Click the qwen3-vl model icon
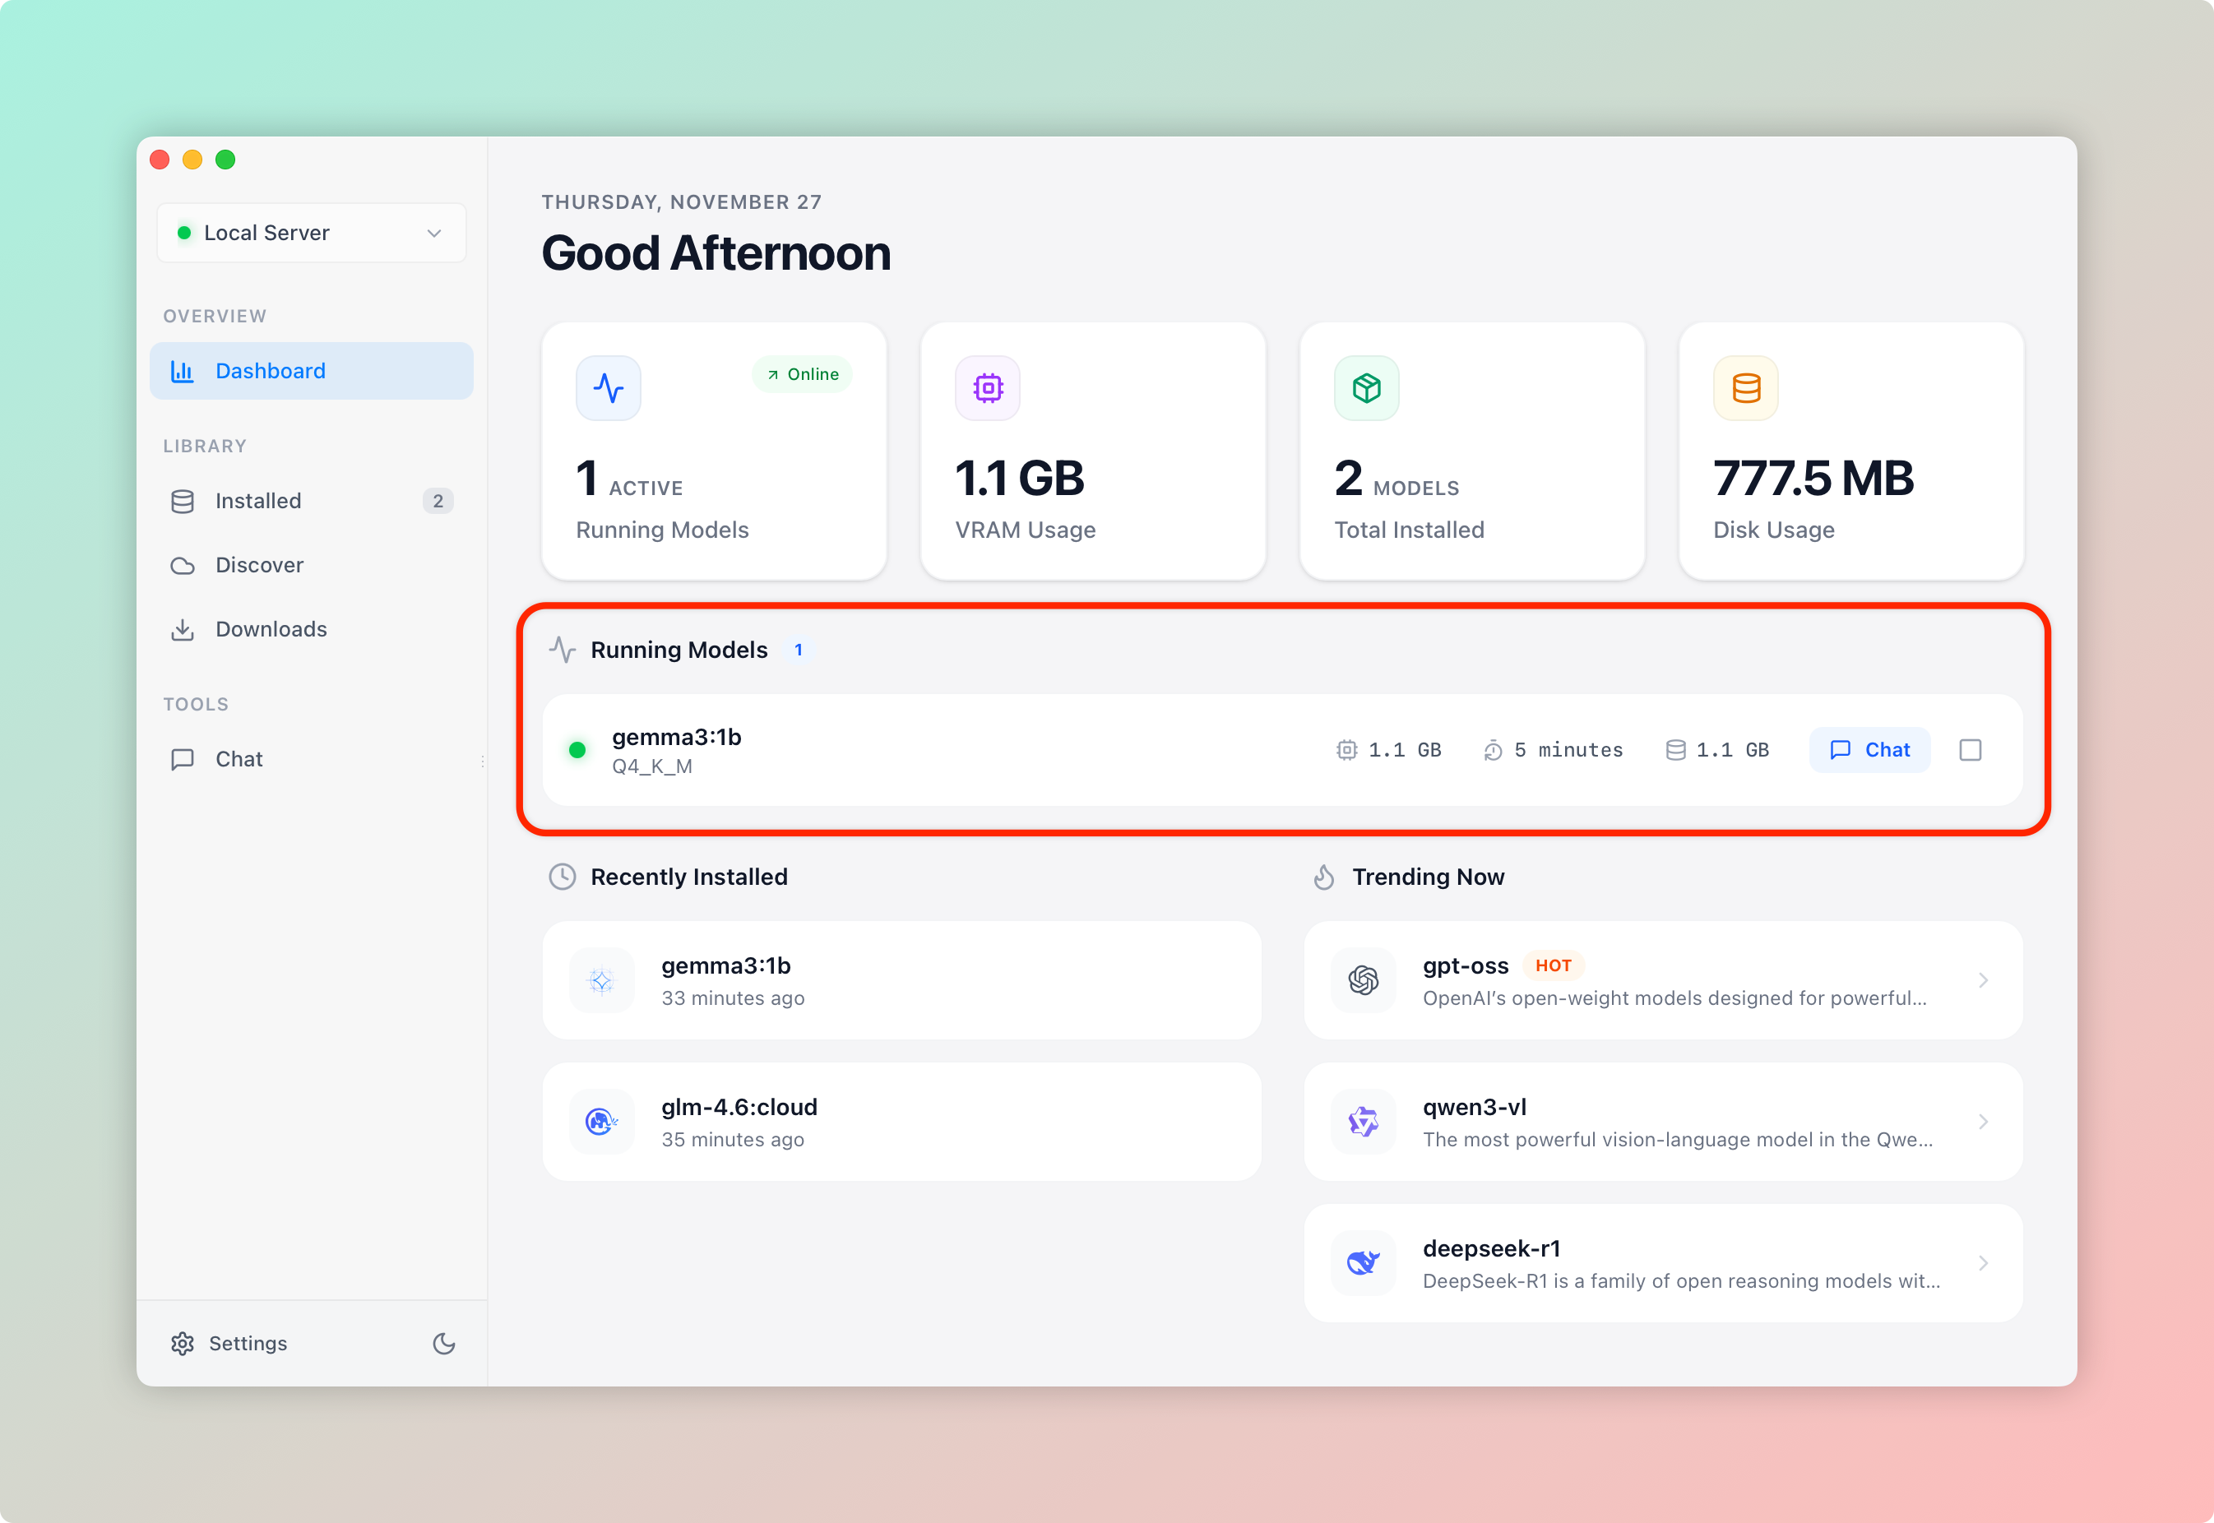The image size is (2214, 1523). pos(1363,1121)
